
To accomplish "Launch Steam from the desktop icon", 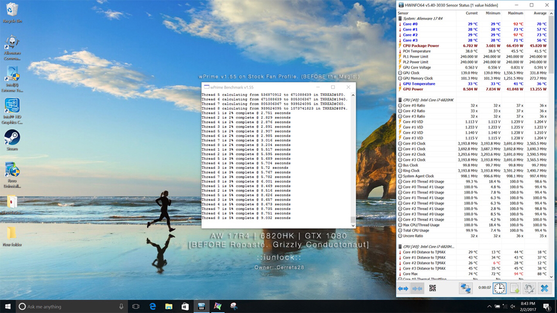I will [12, 140].
